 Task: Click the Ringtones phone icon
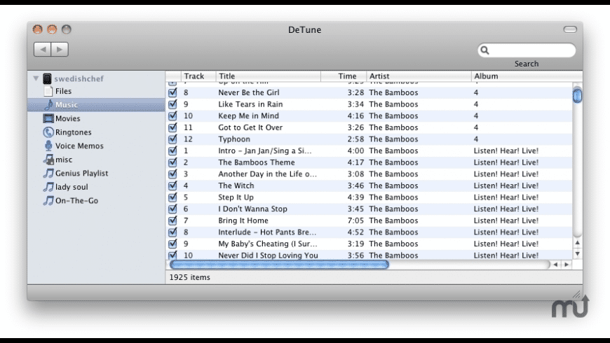pos(48,132)
